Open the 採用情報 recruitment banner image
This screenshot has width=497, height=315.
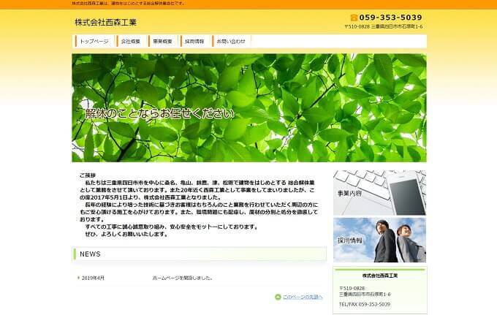click(x=379, y=240)
